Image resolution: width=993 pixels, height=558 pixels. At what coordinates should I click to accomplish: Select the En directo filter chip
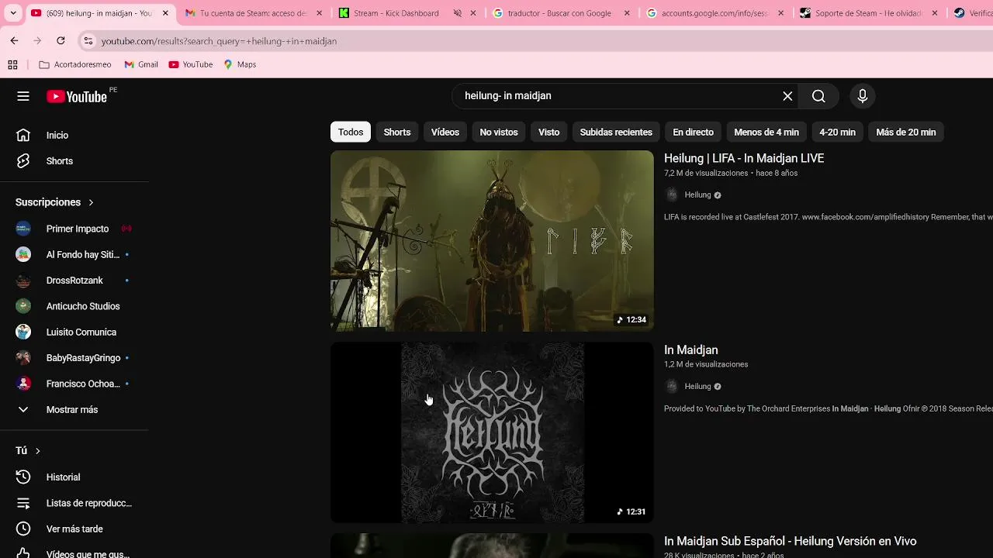(x=693, y=132)
